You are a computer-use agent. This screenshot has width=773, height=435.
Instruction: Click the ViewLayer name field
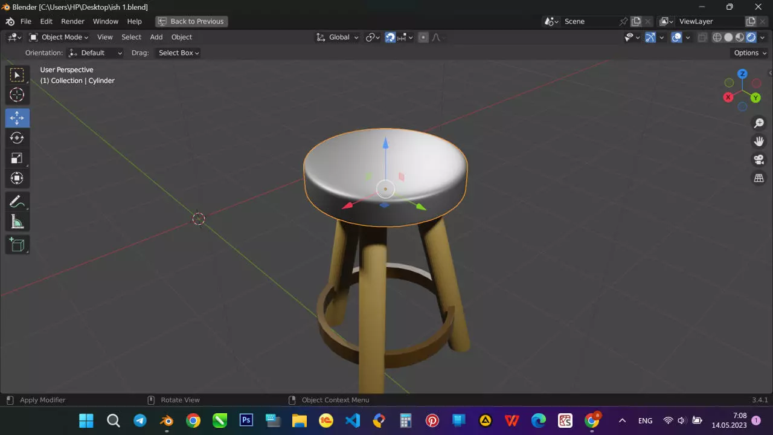click(710, 21)
